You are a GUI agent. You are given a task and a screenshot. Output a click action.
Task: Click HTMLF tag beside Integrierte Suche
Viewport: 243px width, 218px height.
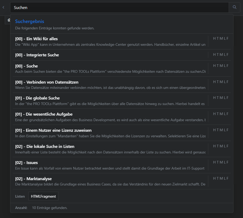coord(221,54)
